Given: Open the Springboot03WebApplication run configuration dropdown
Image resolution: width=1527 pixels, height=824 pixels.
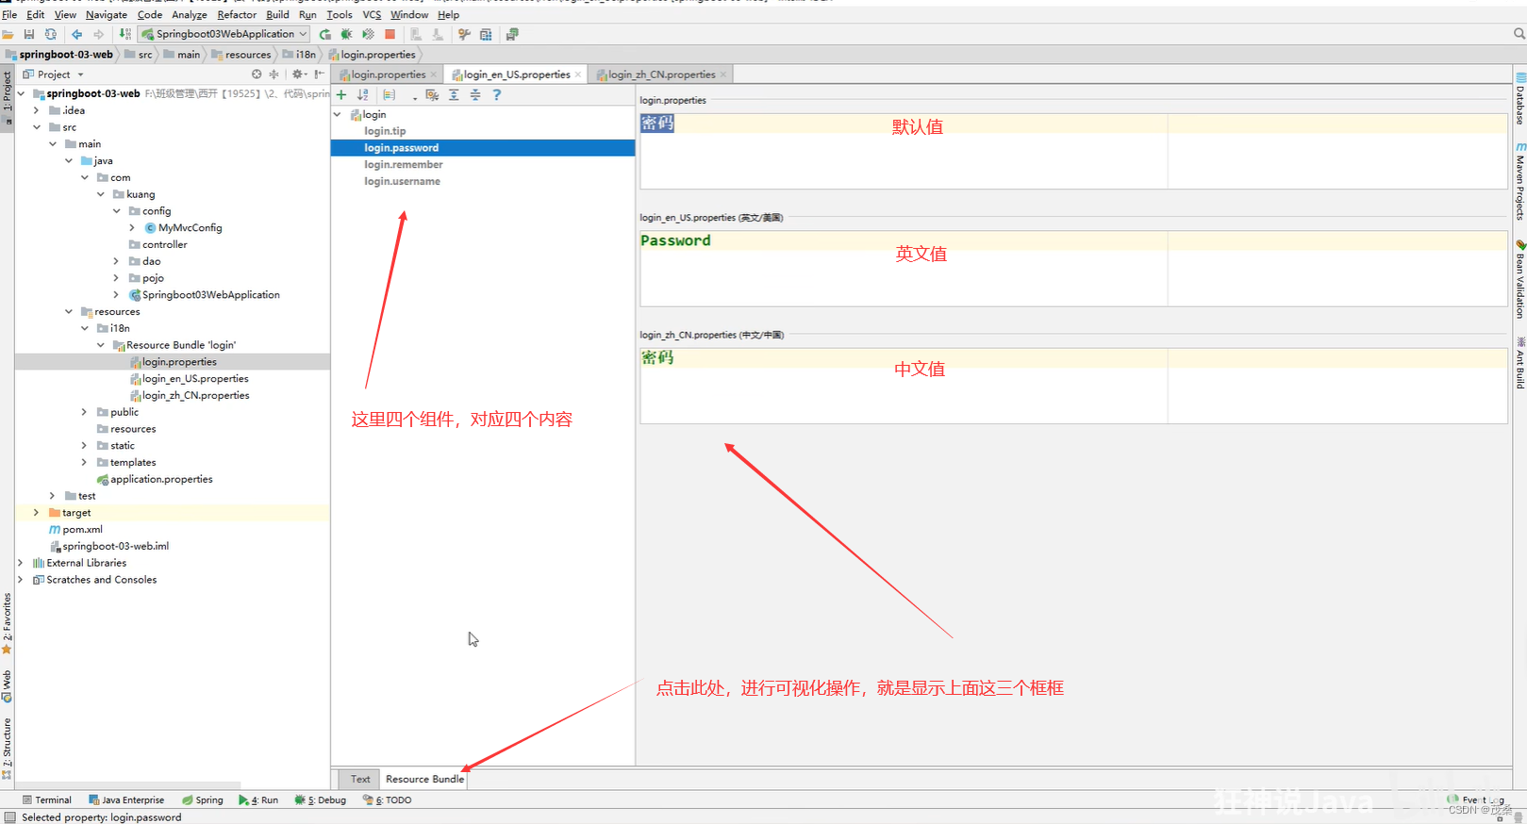Looking at the screenshot, I should [224, 34].
